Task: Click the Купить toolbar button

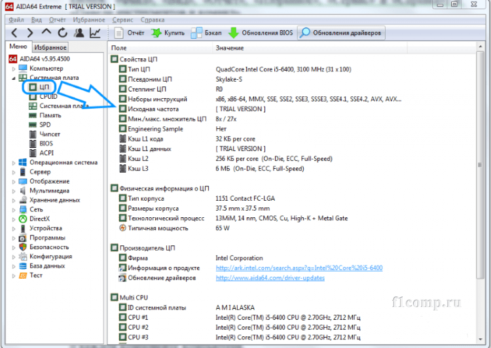Action: 168,33
